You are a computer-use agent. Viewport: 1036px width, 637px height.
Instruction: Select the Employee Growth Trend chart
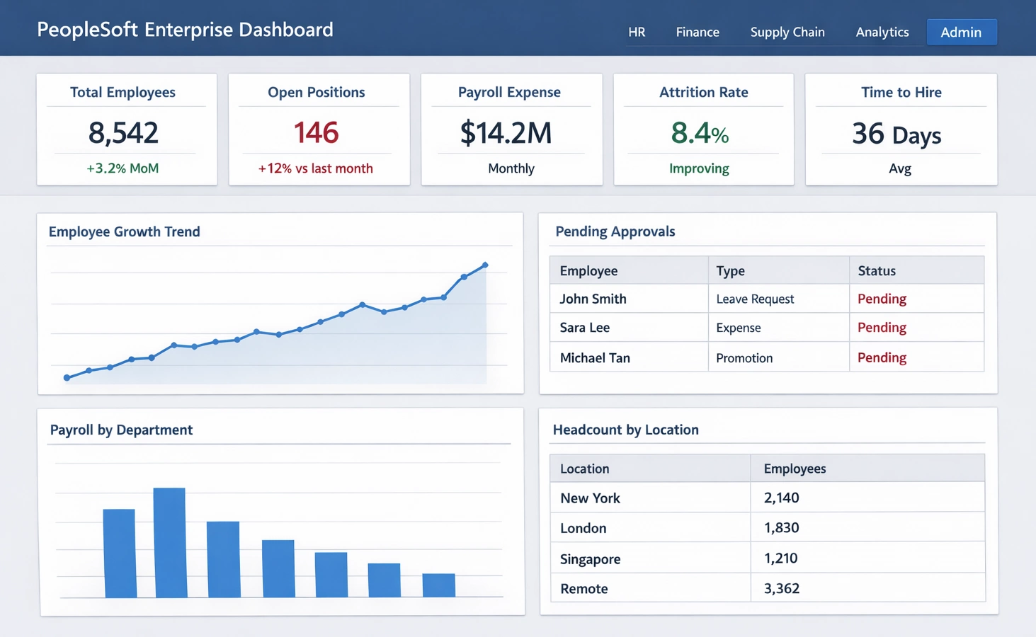click(x=279, y=318)
